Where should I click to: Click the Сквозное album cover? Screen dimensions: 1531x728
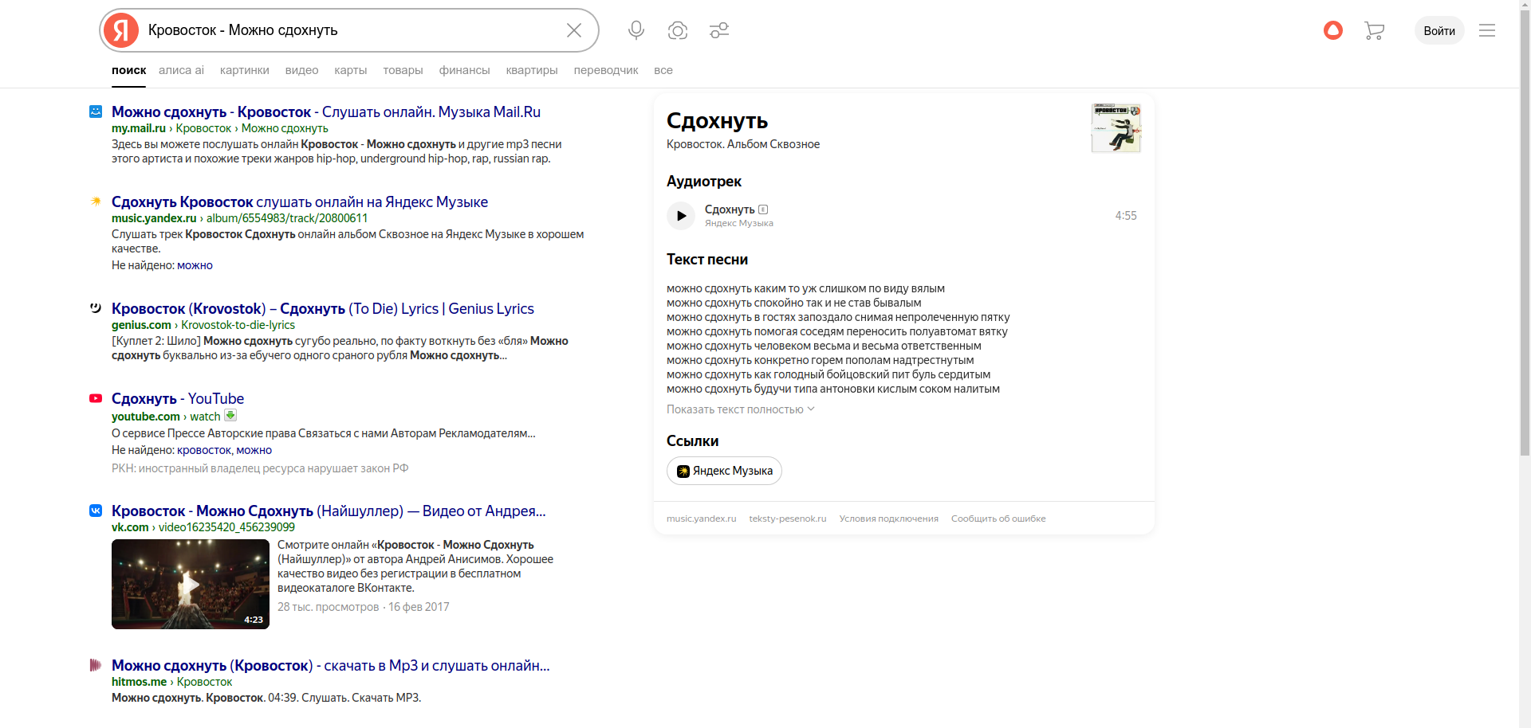tap(1116, 127)
